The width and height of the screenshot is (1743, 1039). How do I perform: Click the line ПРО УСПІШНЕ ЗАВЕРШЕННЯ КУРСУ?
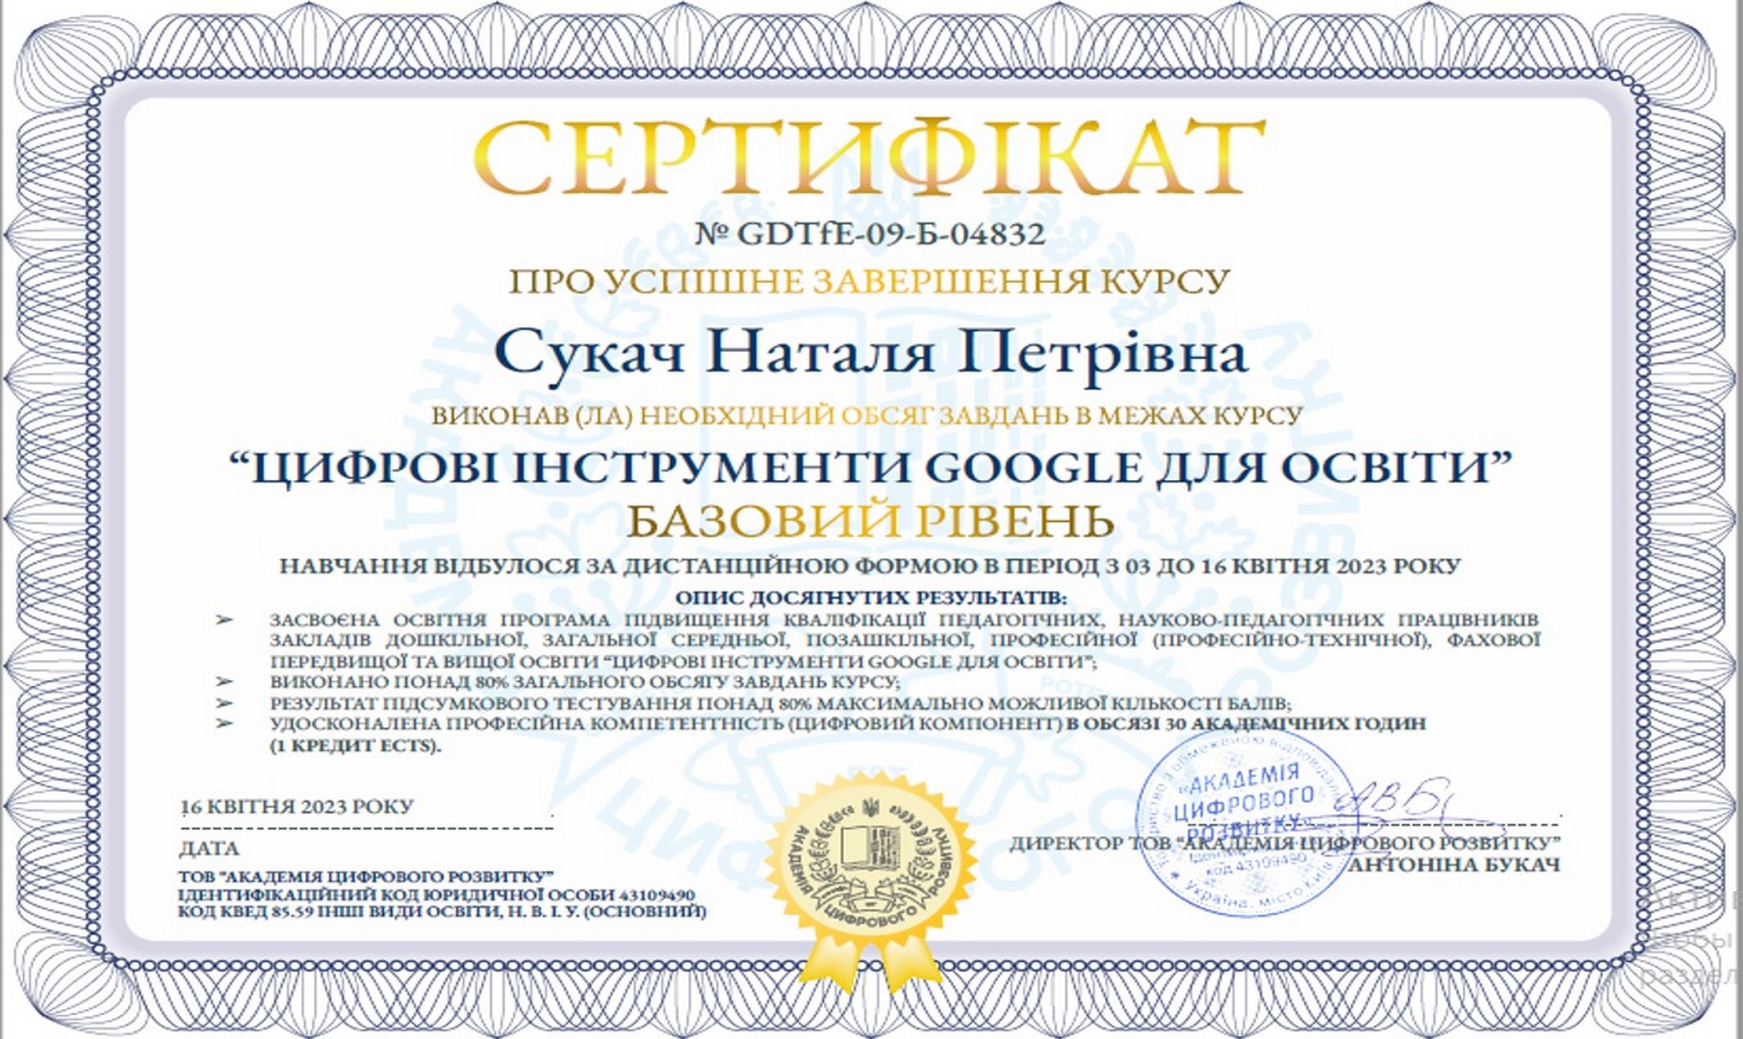click(x=870, y=282)
